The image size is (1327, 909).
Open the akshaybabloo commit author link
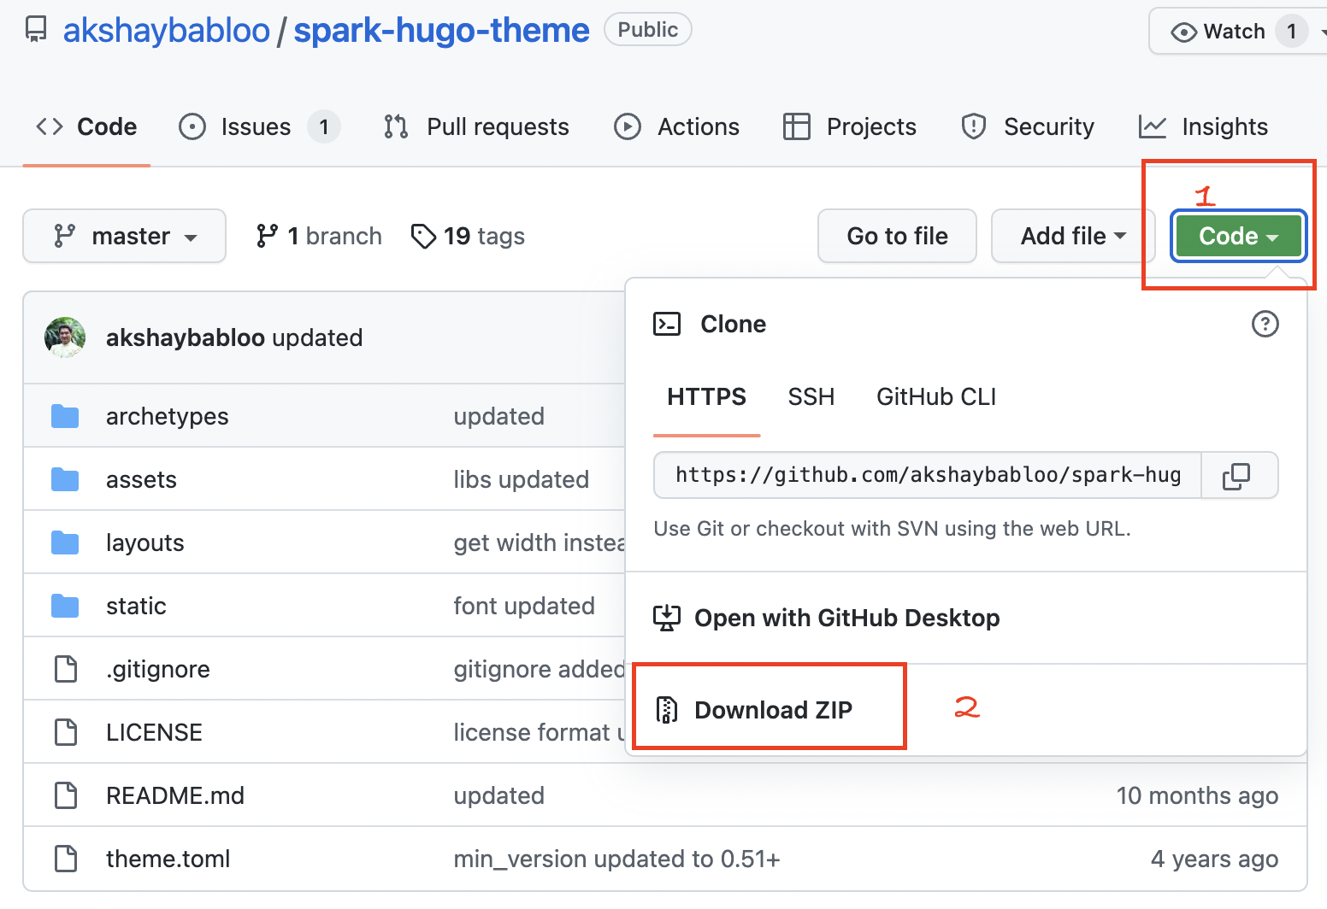click(186, 337)
